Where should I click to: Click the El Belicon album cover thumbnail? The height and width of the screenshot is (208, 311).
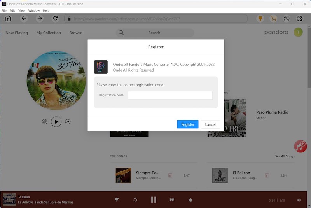pos(220,175)
